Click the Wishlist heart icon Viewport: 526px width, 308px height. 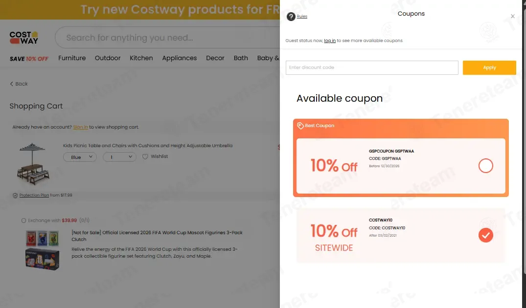[145, 156]
